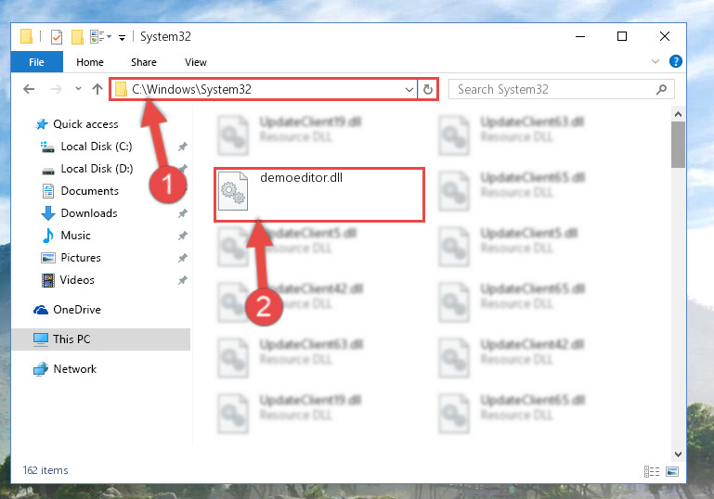Click the This PC monitor icon
Screen dimensions: 714x499
pos(41,339)
